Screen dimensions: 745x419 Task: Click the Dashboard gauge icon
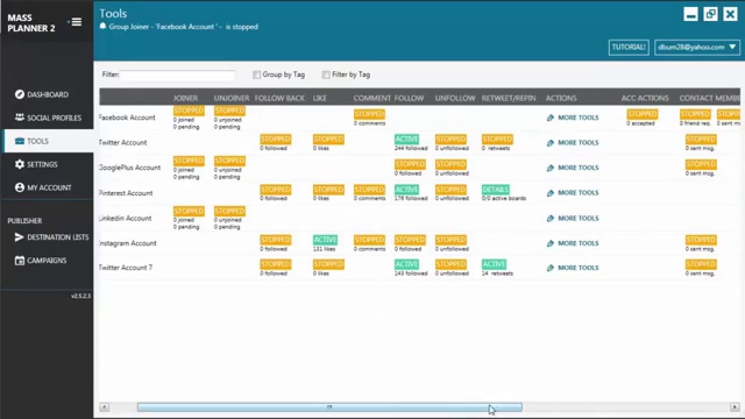pyautogui.click(x=20, y=94)
